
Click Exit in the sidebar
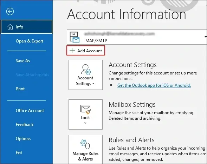(19, 153)
